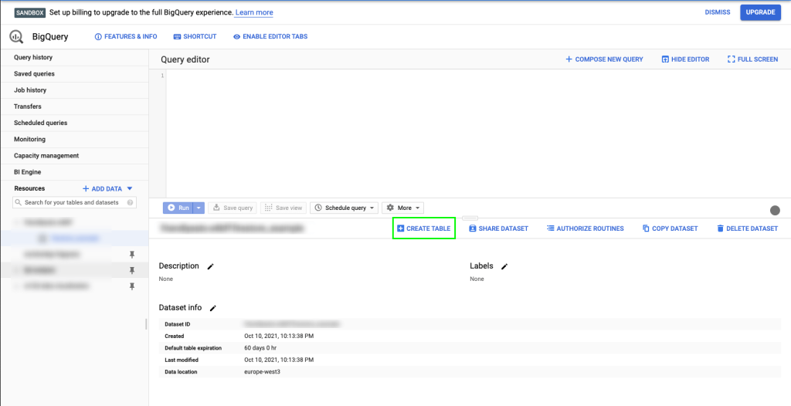Click the search help question icon

coord(130,202)
